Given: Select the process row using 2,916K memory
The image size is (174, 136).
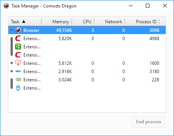Looking at the screenshot, I should click(x=87, y=72).
